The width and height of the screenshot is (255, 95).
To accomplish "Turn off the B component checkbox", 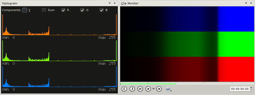I will click(102, 10).
